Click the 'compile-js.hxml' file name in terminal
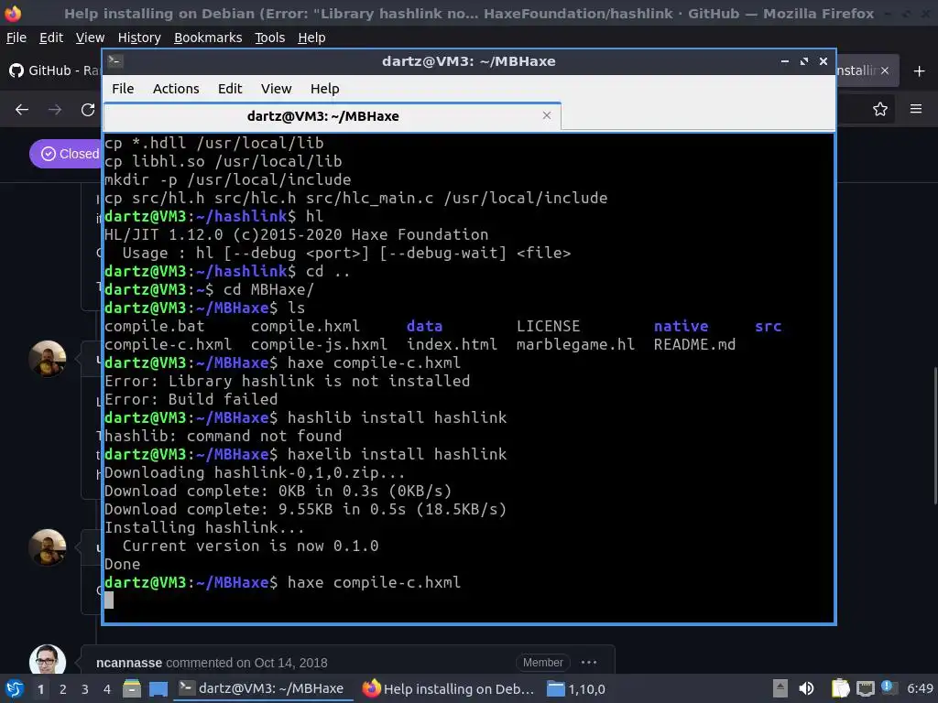Viewport: 938px width, 703px height. tap(319, 344)
